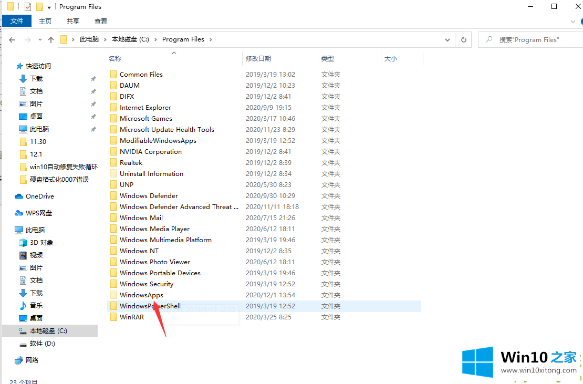Select the Realtek folder

coord(131,163)
